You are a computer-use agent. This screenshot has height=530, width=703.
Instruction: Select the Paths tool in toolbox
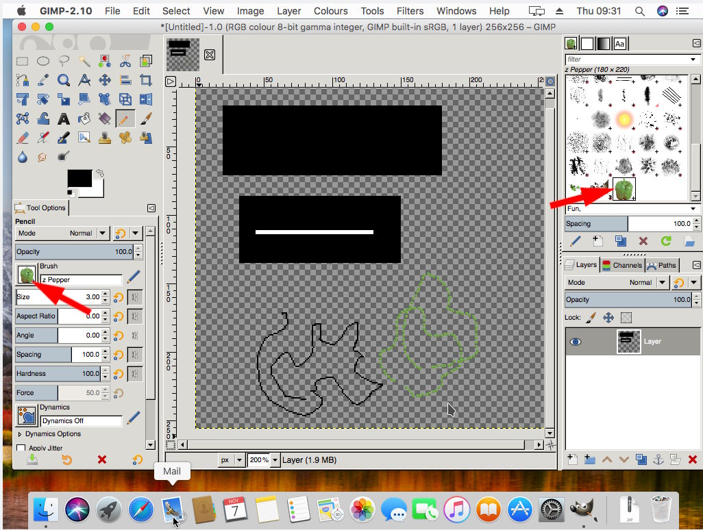23,80
